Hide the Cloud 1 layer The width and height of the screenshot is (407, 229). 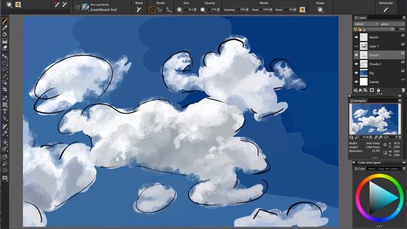pyautogui.click(x=356, y=55)
